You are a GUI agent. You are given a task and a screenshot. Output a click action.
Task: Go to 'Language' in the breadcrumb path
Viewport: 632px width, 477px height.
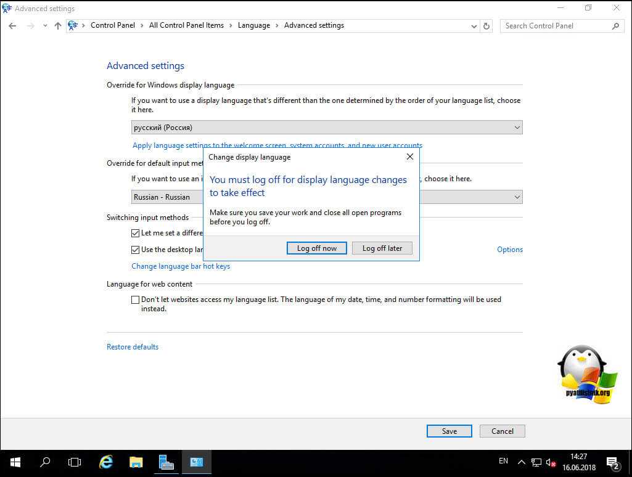coord(253,25)
